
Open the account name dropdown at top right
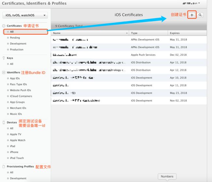(x=191, y=3)
